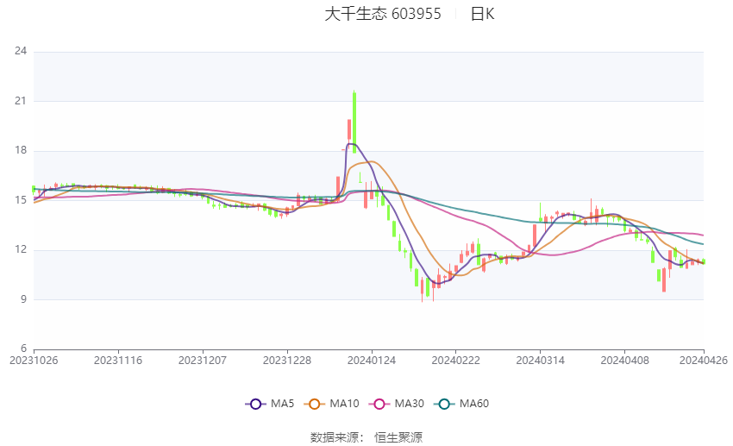The height and width of the screenshot is (446, 733).
Task: Toggle the MA60 legend series
Action: pos(461,404)
